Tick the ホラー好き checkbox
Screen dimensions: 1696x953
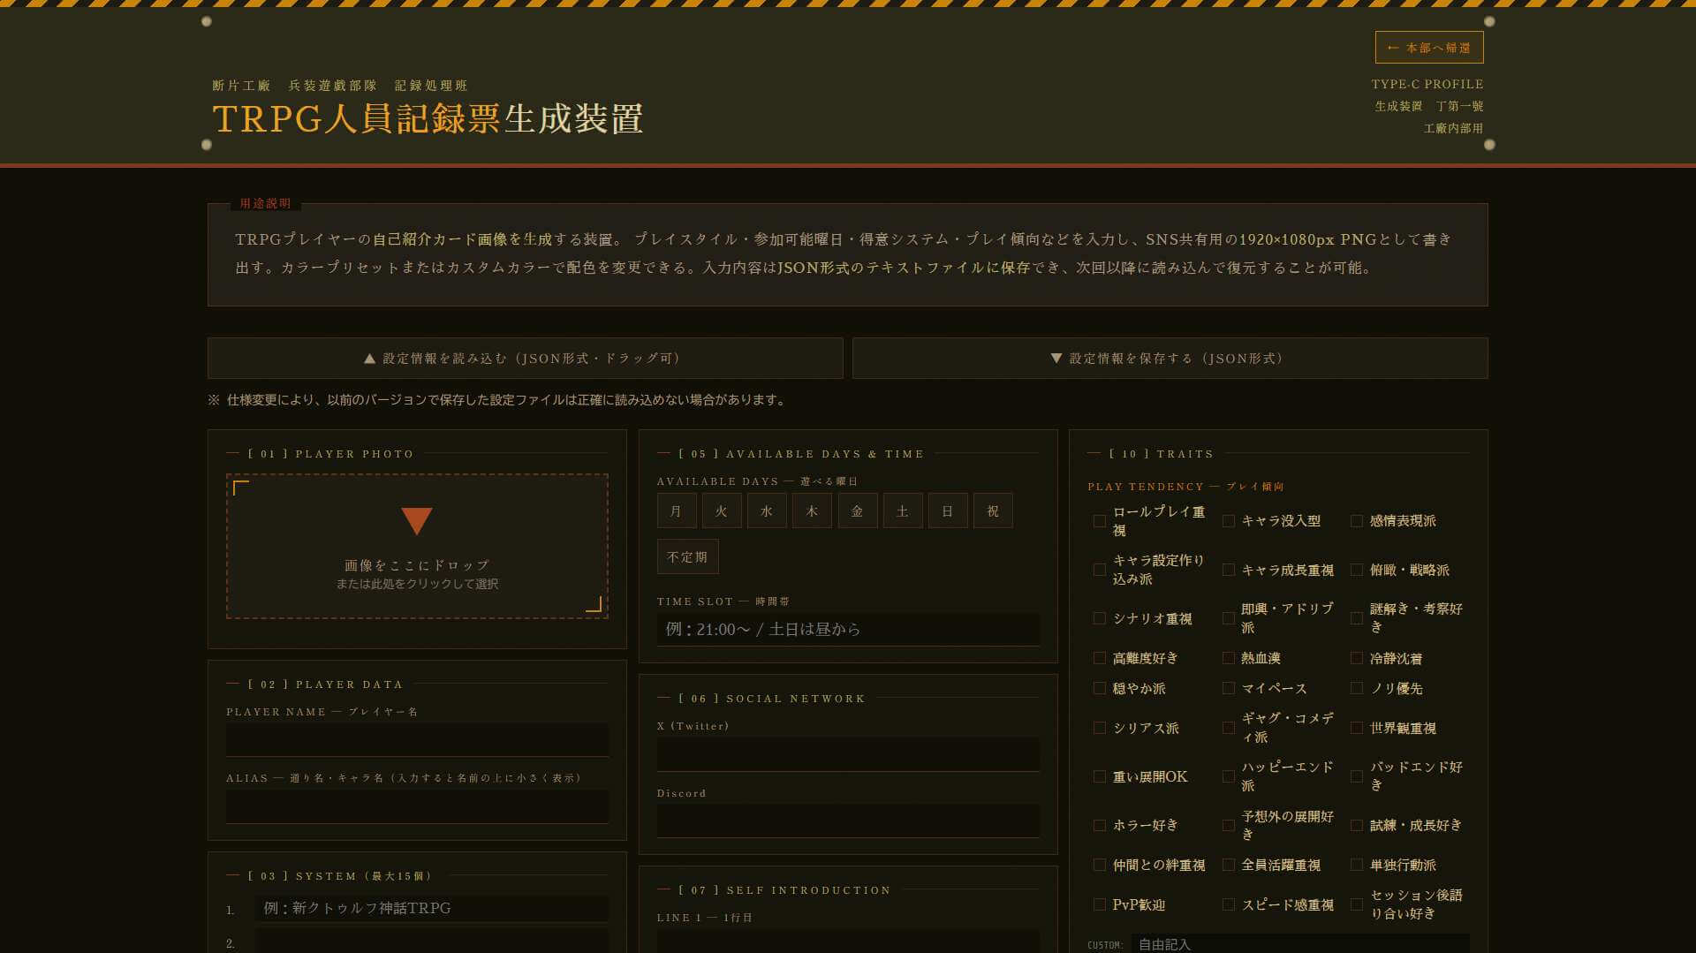[x=1100, y=826]
